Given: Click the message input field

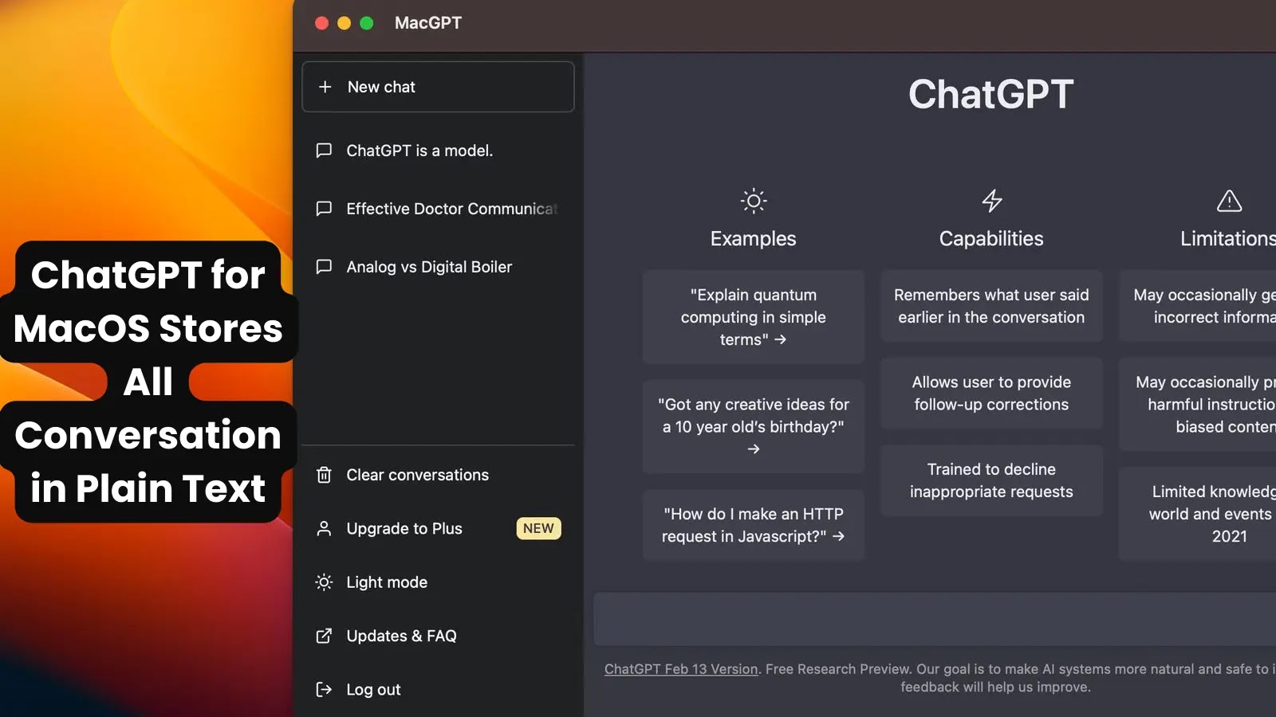Looking at the screenshot, I should point(935,619).
